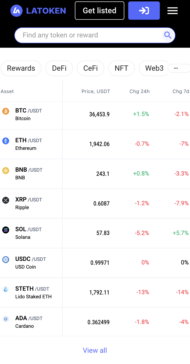
Task: Focus the token search field
Action: (x=88, y=35)
